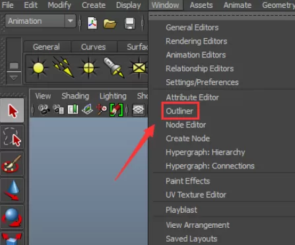
Task: Open the viewport Shading menu
Action: point(75,96)
